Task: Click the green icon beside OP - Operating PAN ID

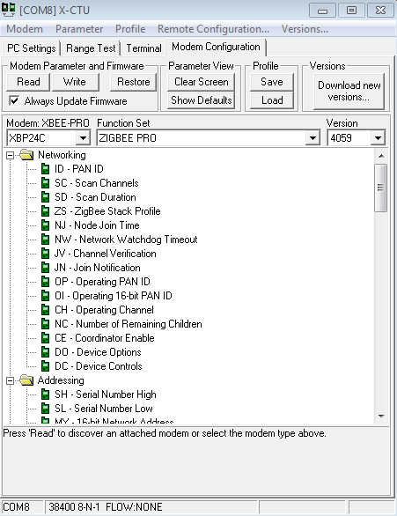Action: (45, 282)
